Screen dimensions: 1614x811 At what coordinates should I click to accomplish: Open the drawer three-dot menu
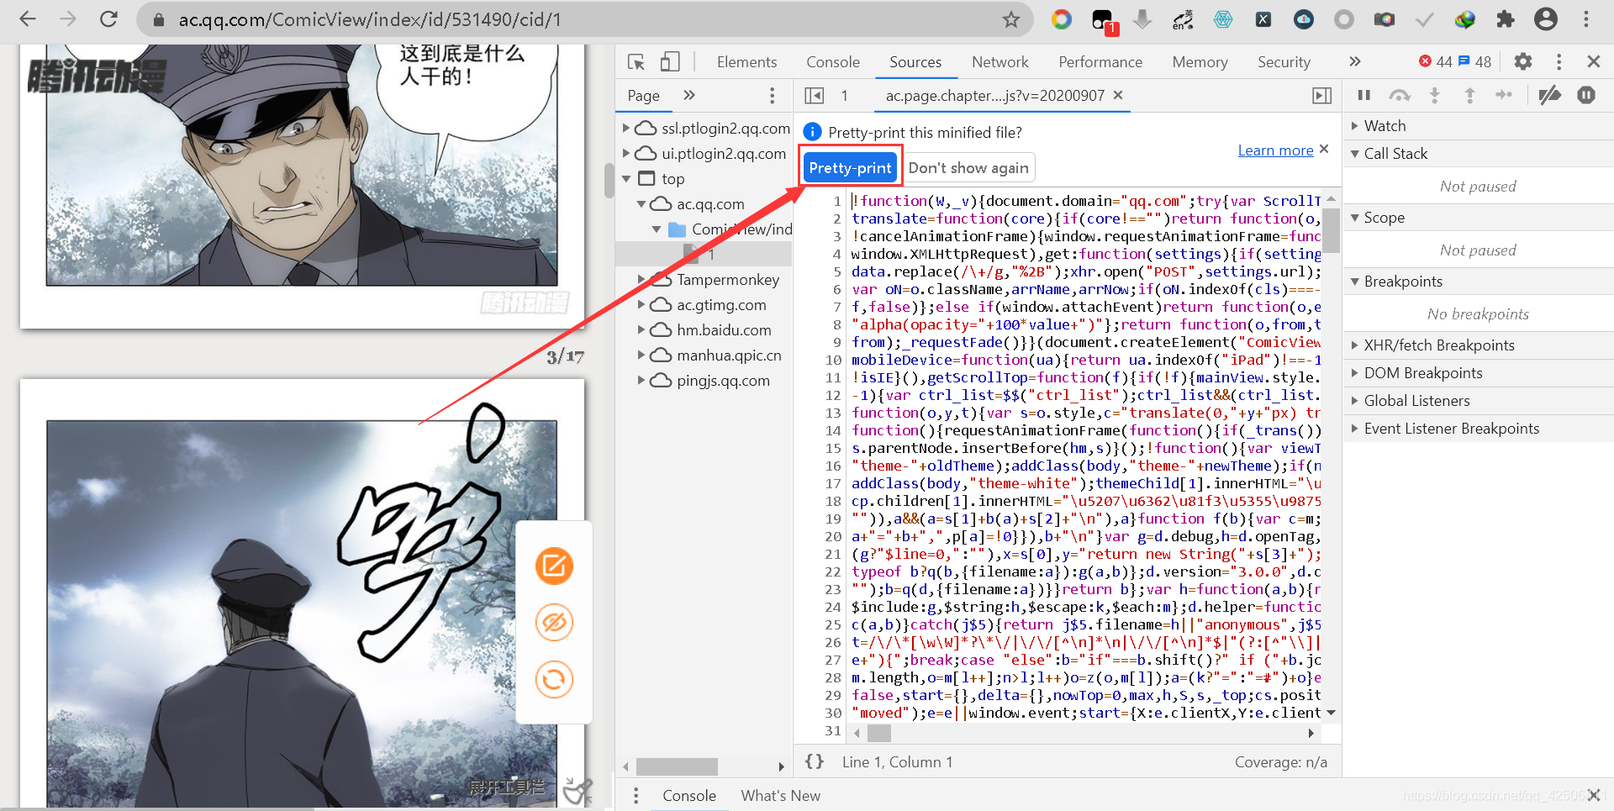pos(636,795)
